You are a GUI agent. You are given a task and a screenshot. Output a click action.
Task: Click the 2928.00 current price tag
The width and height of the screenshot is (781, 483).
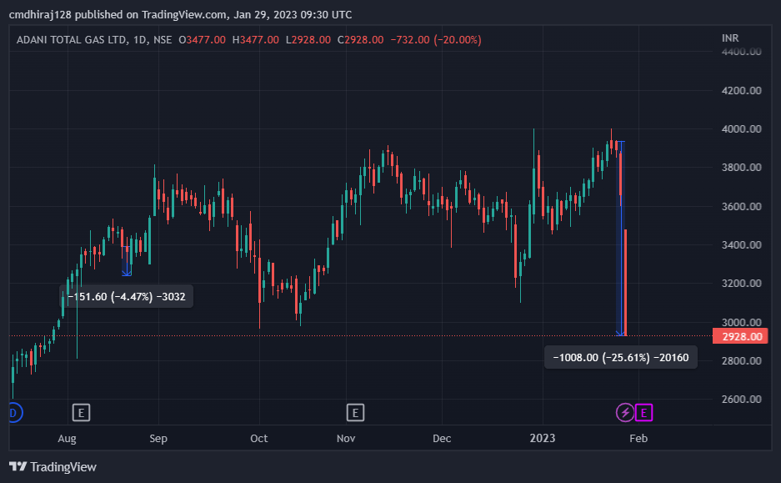click(x=740, y=336)
